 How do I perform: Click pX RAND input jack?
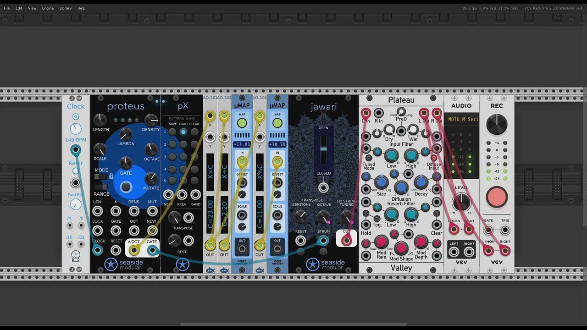(195, 195)
